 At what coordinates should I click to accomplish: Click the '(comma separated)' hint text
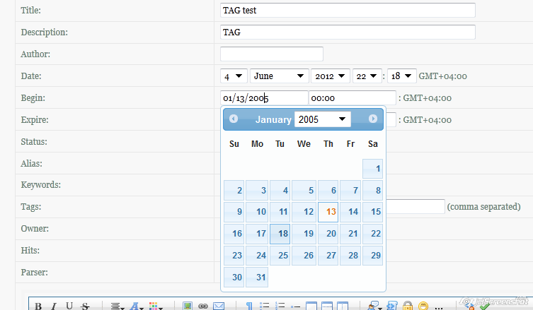pos(483,207)
